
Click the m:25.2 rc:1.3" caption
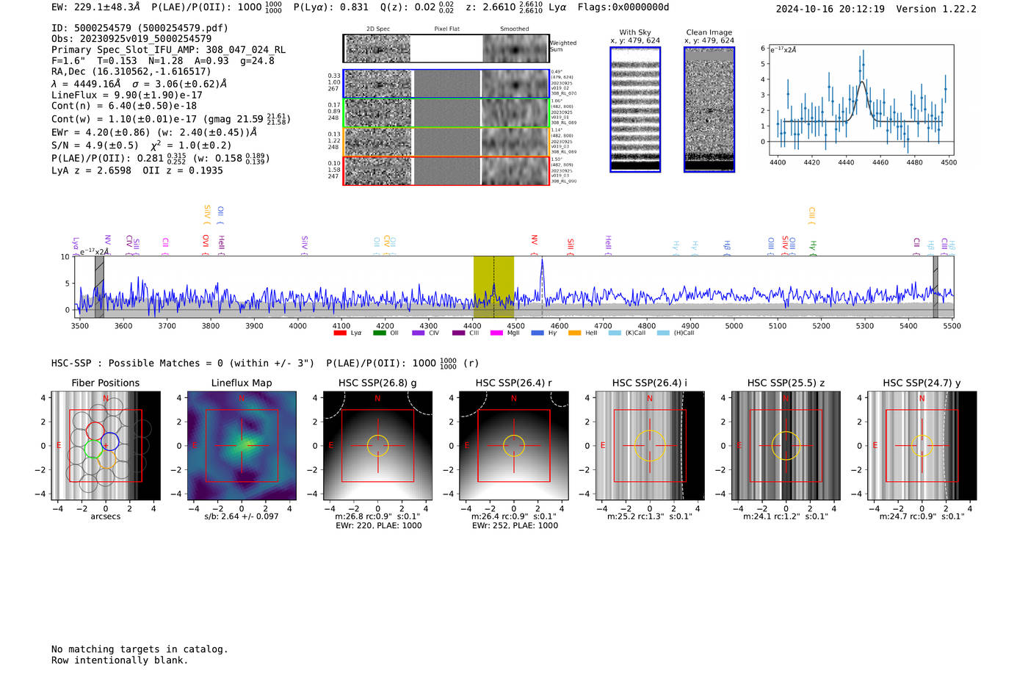click(x=650, y=516)
